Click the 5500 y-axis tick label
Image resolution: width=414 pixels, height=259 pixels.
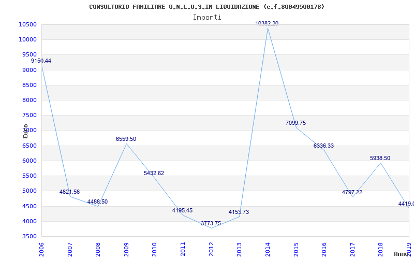click(29, 176)
